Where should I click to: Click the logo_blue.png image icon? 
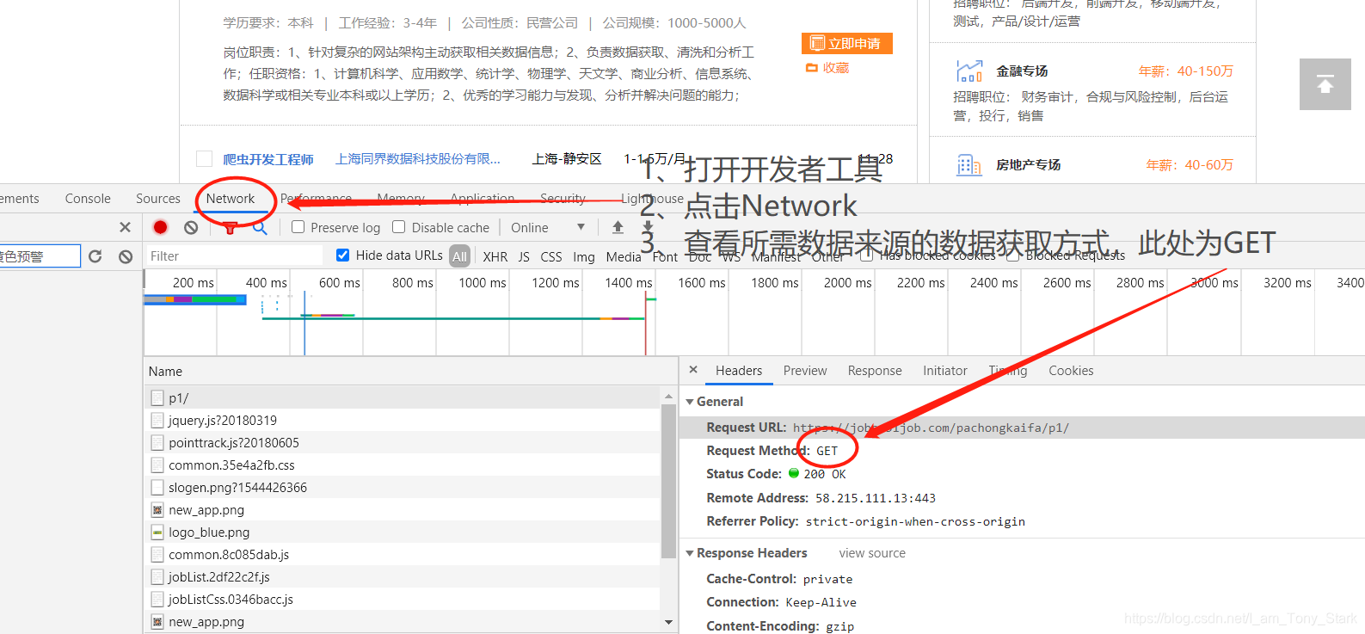tap(157, 532)
